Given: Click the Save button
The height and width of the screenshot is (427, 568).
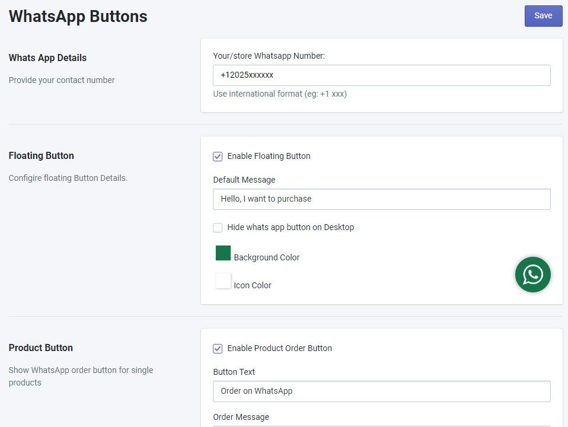Looking at the screenshot, I should coord(543,16).
